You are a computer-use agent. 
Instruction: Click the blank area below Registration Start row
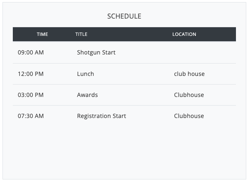point(124,149)
